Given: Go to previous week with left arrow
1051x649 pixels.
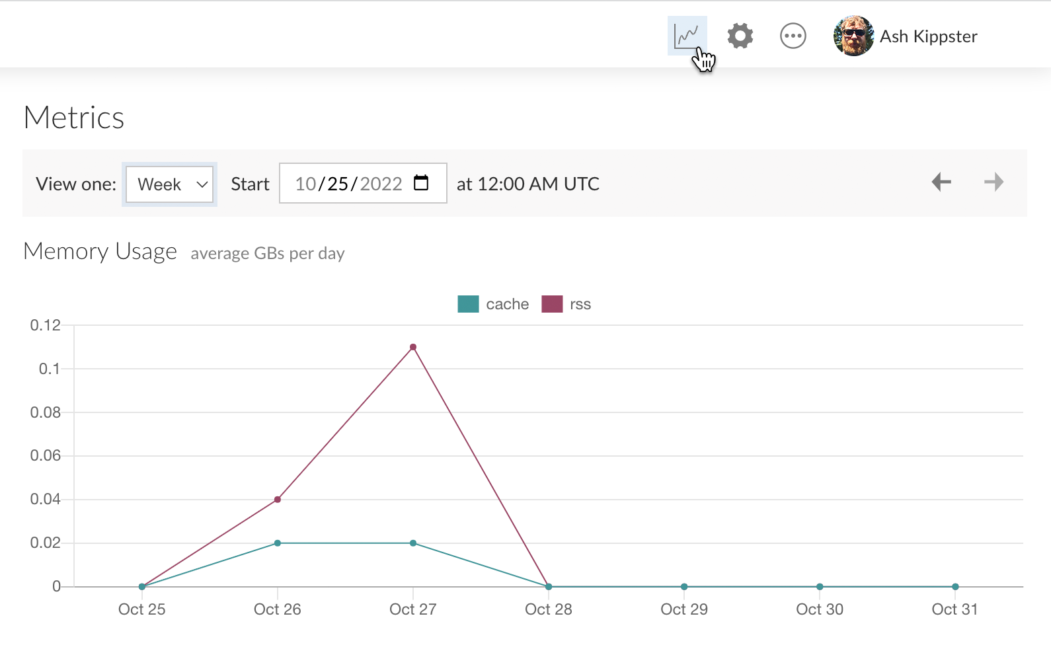Looking at the screenshot, I should point(941,182).
